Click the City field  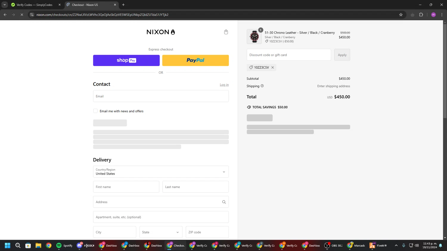114,232
